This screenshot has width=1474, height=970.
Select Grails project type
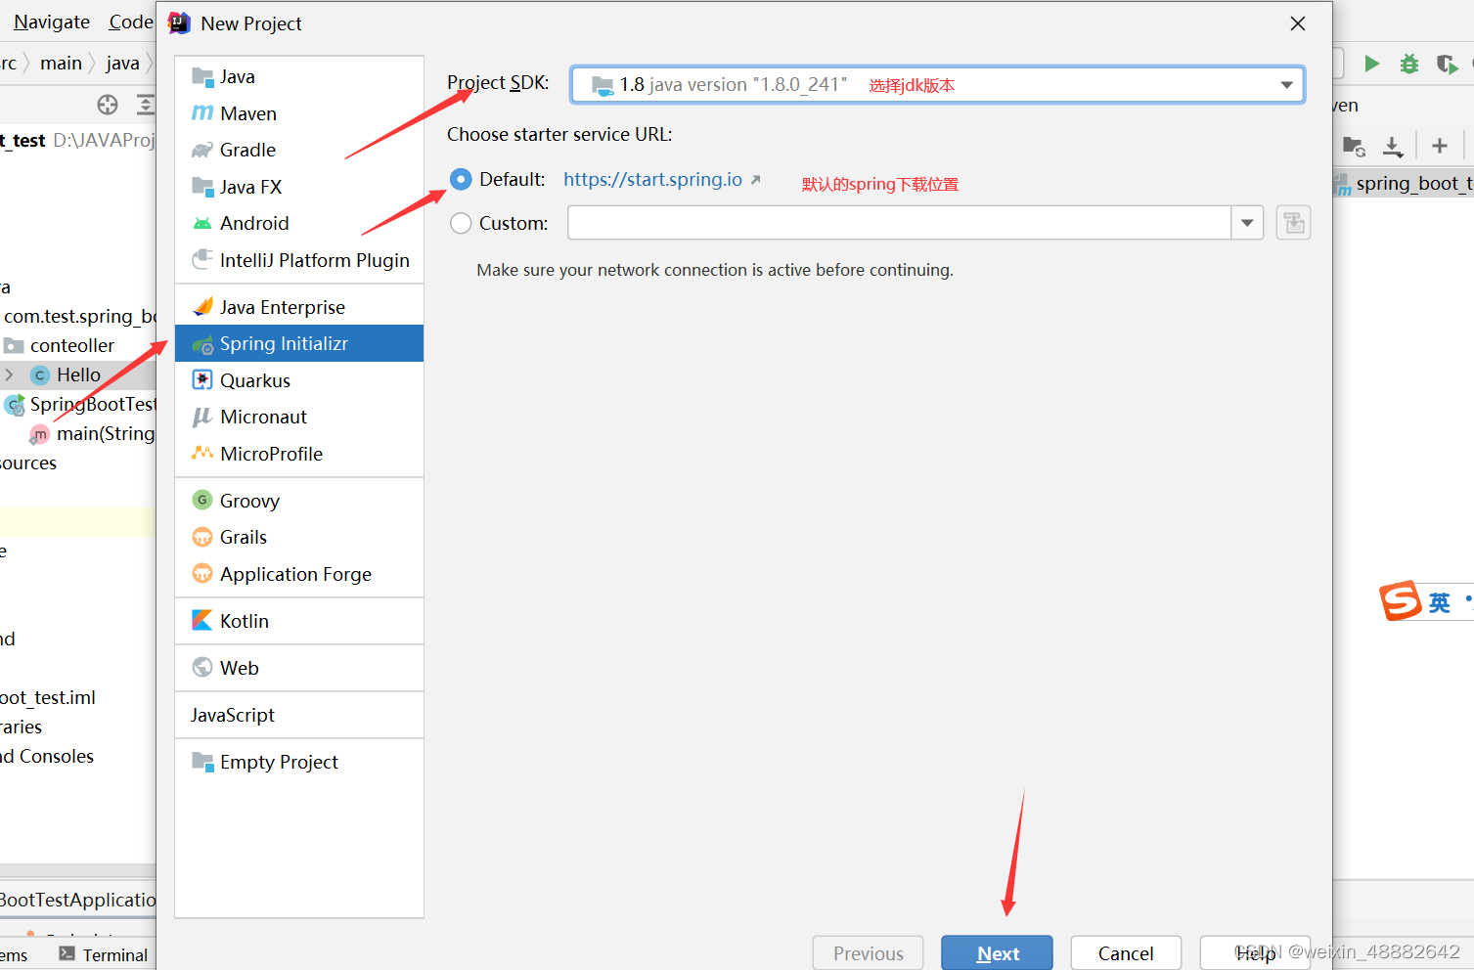click(x=299, y=537)
